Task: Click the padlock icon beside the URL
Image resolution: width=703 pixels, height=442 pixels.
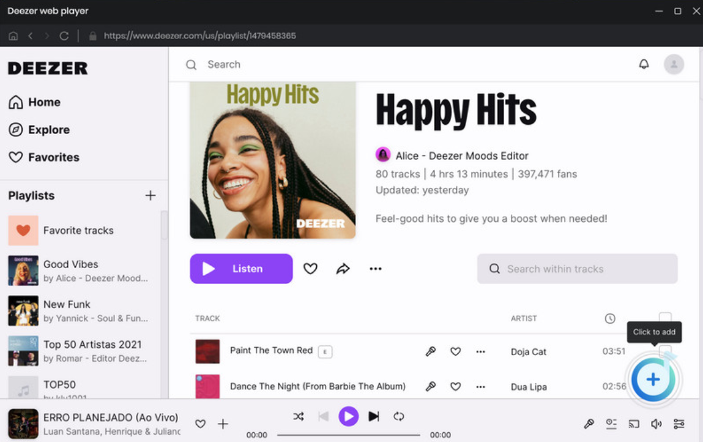Action: click(93, 36)
